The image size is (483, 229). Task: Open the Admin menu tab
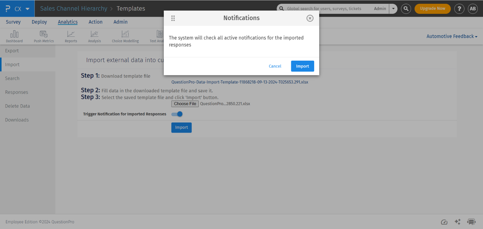tap(120, 22)
